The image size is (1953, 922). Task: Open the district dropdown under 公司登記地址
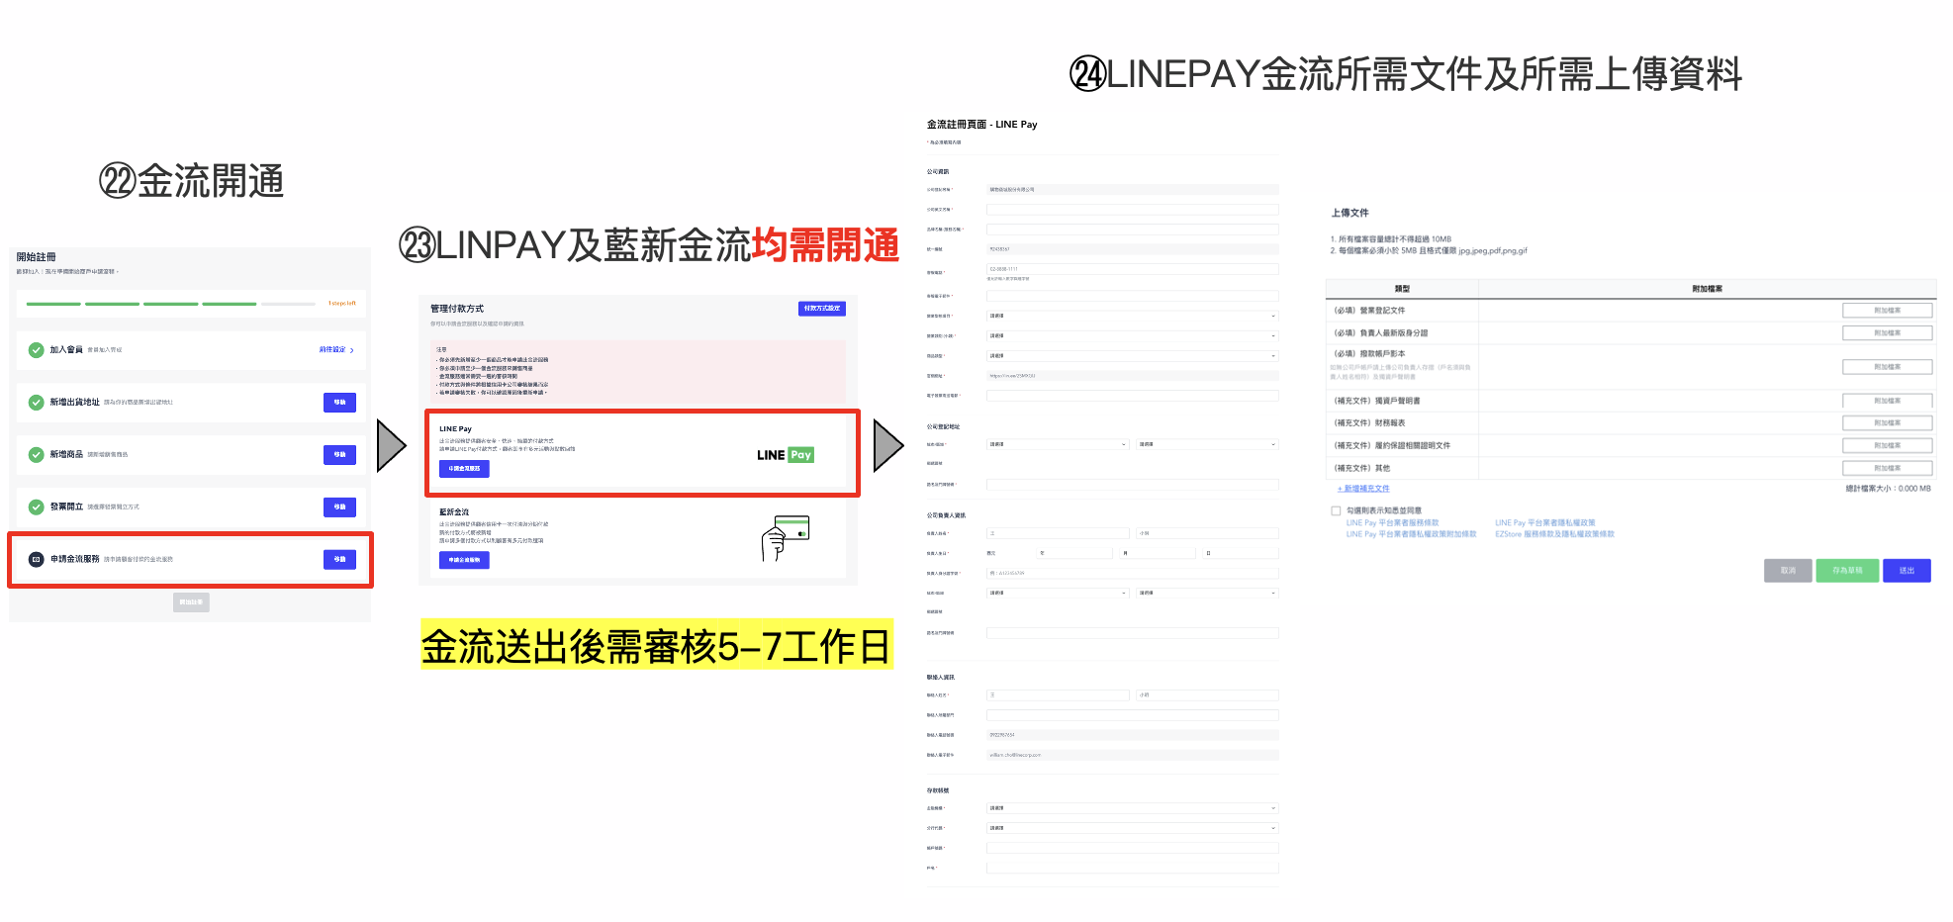1207,445
